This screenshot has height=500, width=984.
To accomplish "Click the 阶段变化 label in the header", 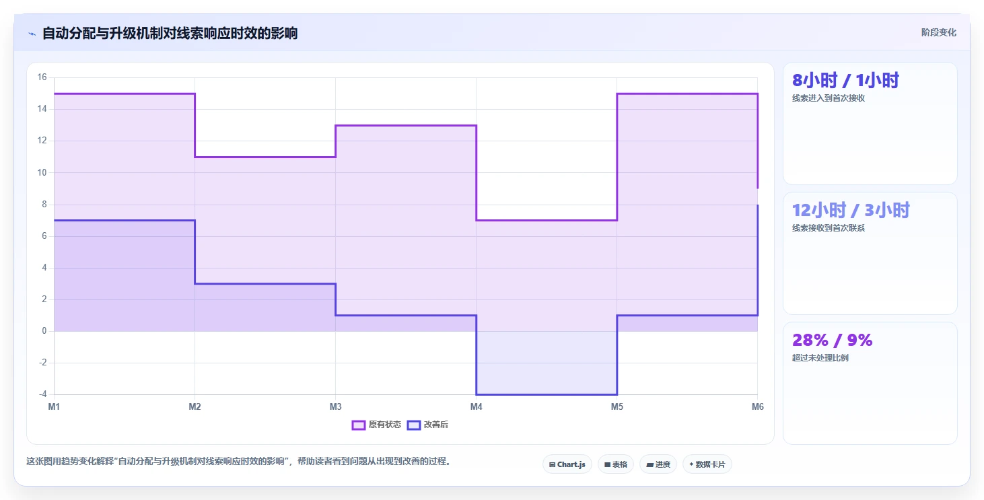I will pos(938,33).
